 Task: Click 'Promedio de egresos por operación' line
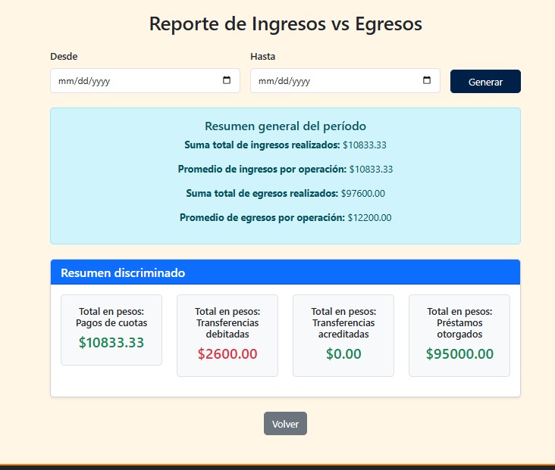click(x=285, y=218)
